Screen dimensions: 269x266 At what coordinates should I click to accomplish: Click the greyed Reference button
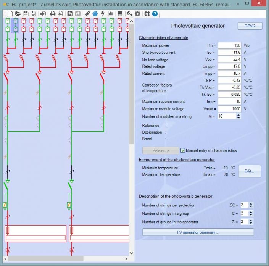pos(161,150)
